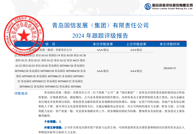Click the bond list row 本次评级结果 AAA/稳定 cell

point(103,71)
